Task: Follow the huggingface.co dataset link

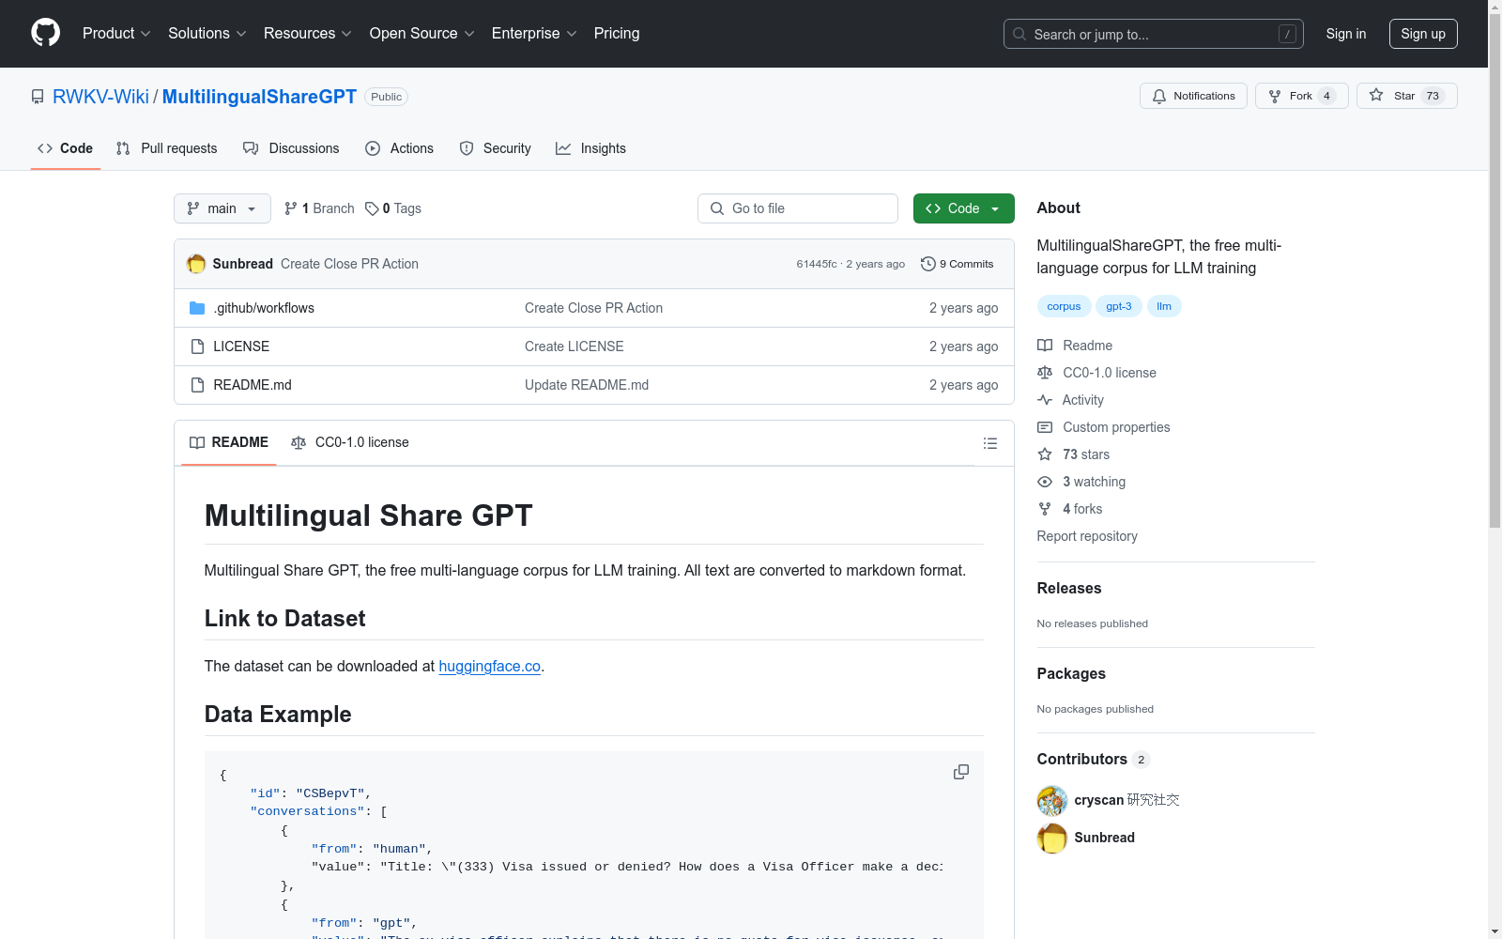Action: [x=490, y=666]
